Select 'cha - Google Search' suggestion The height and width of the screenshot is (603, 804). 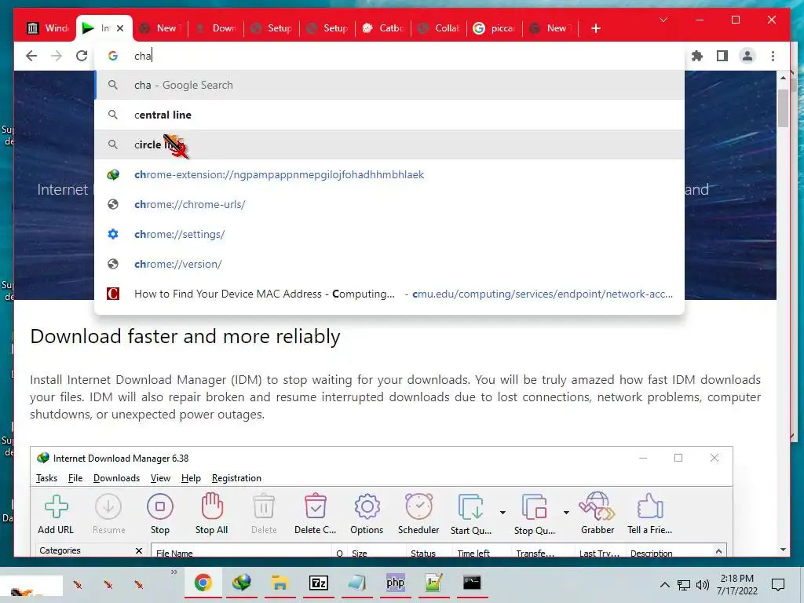point(389,85)
